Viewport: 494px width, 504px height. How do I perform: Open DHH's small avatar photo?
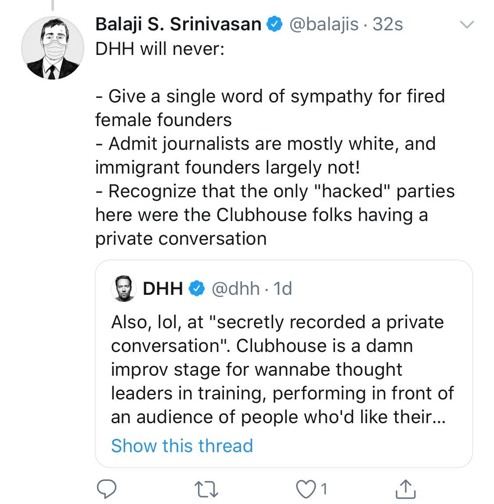pyautogui.click(x=124, y=288)
